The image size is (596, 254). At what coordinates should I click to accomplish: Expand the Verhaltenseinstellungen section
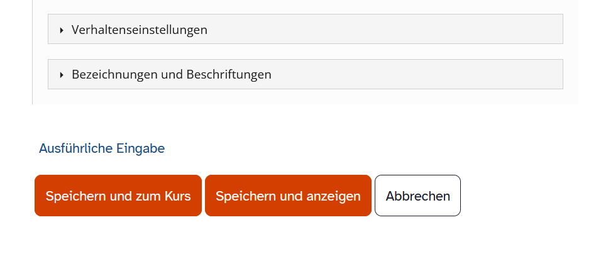pos(139,30)
